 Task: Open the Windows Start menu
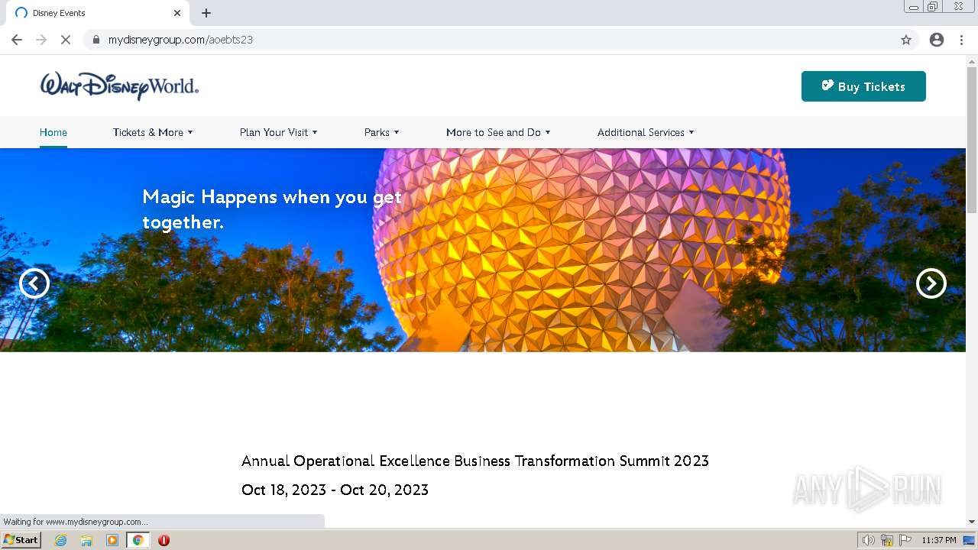[x=21, y=540]
